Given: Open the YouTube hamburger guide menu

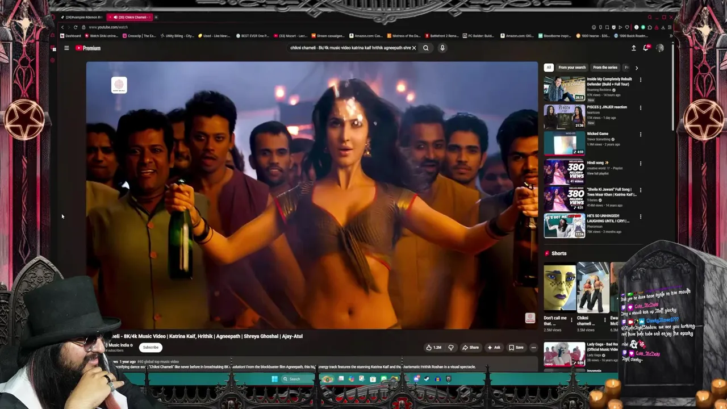Looking at the screenshot, I should click(66, 48).
